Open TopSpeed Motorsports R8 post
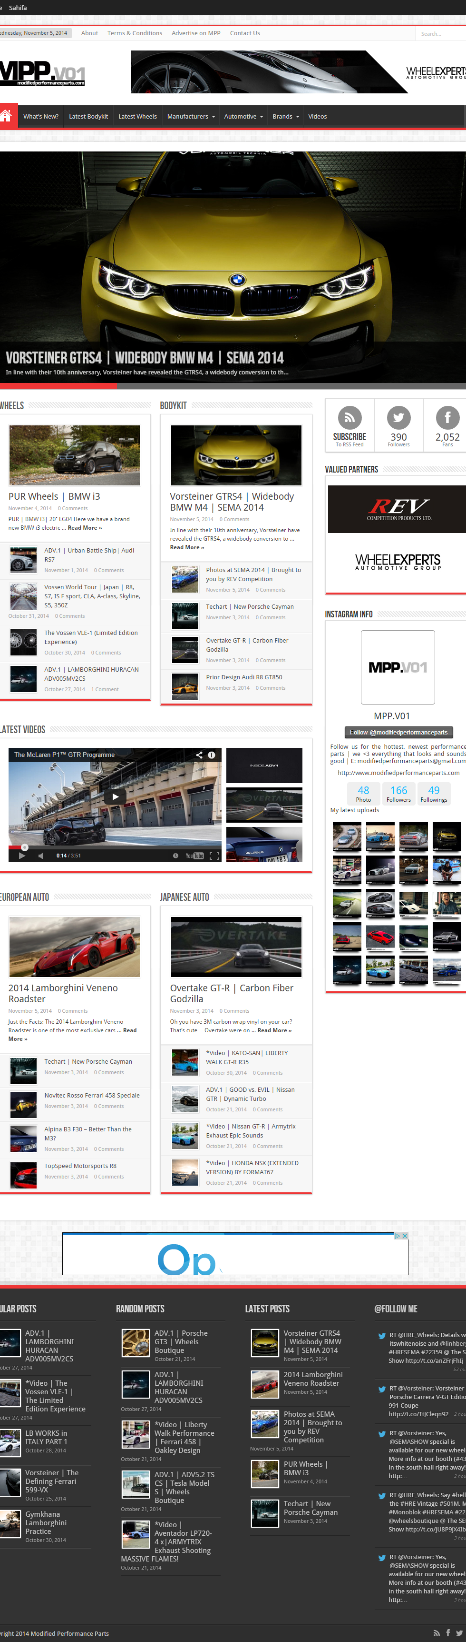The height and width of the screenshot is (1642, 466). pyautogui.click(x=80, y=1166)
